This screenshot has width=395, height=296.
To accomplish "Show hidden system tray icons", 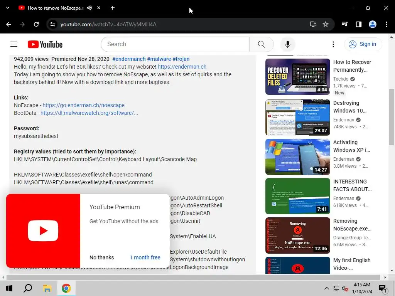I will click(x=326, y=288).
